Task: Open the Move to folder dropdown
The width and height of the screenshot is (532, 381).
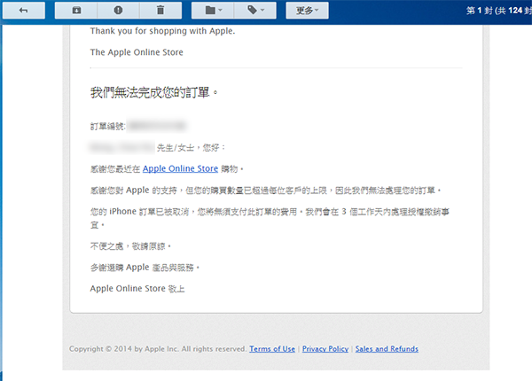Action: (213, 11)
